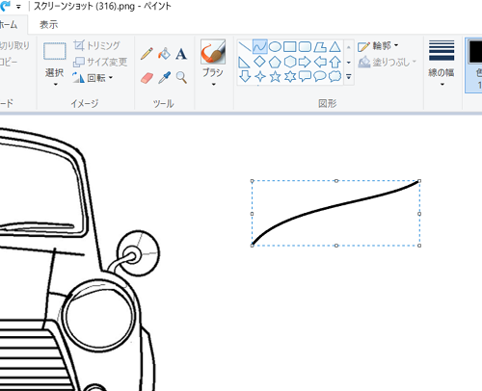Select the Six-point star shape

[290, 77]
